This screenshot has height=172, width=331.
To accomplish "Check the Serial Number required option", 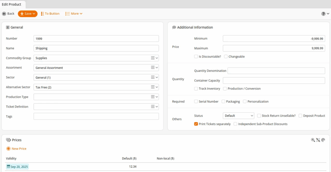I will 196,101.
